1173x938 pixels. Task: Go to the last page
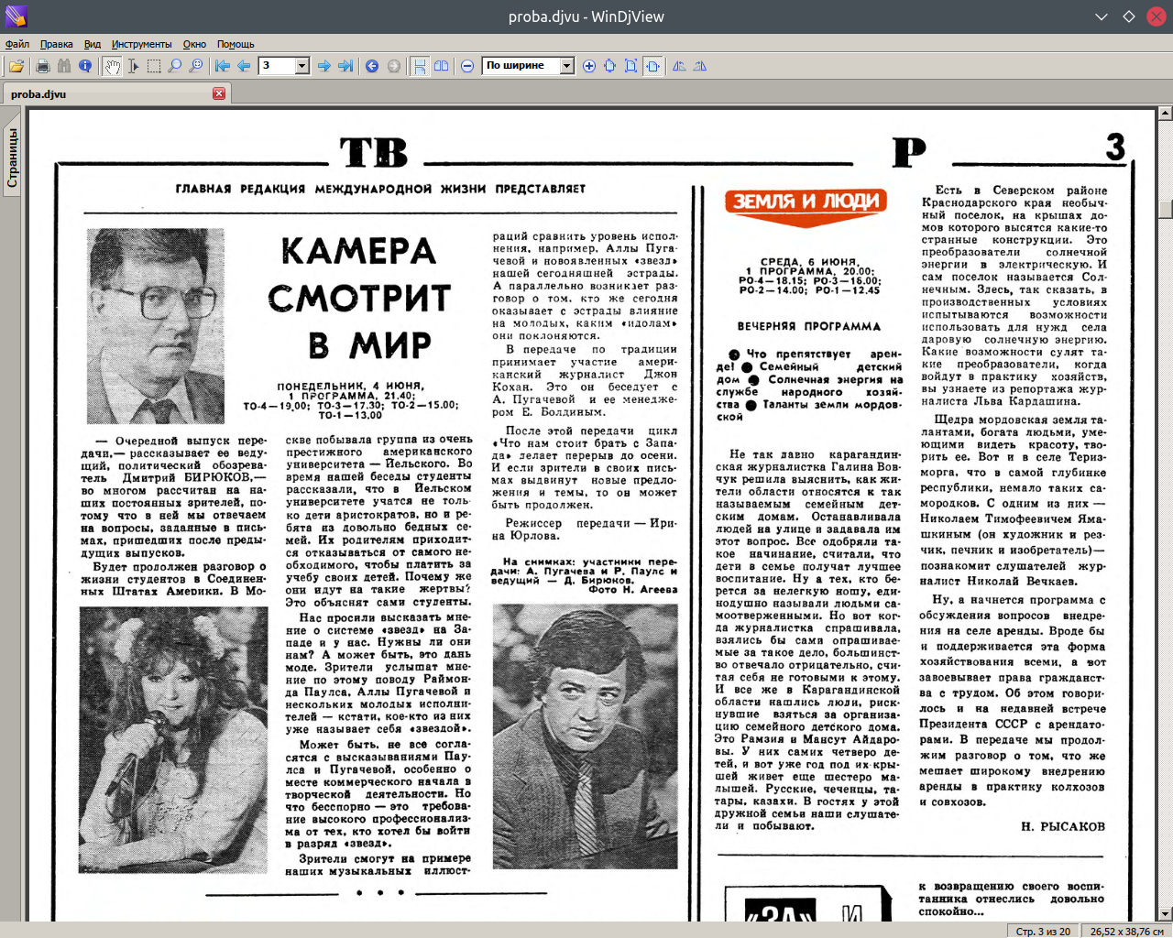[345, 66]
